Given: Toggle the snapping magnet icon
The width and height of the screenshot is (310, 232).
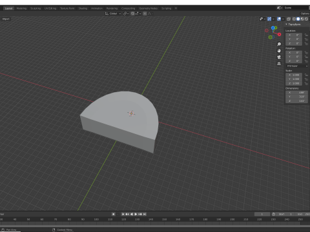Looking at the screenshot, I should pos(132,14).
